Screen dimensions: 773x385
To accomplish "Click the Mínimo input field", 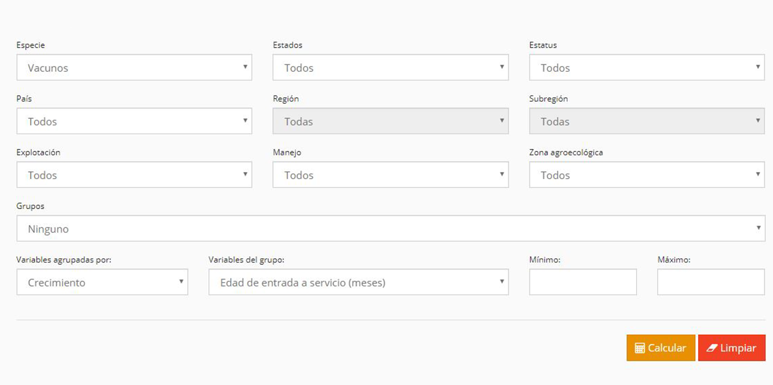I will tap(583, 282).
